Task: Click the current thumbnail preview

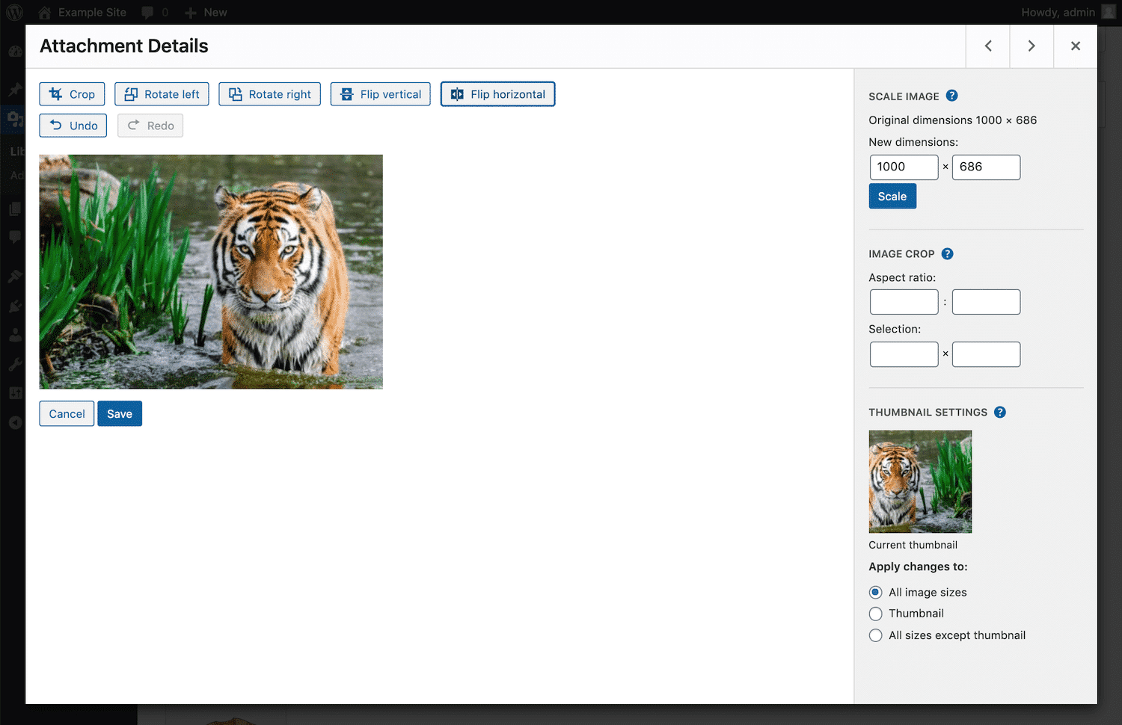Action: (920, 481)
